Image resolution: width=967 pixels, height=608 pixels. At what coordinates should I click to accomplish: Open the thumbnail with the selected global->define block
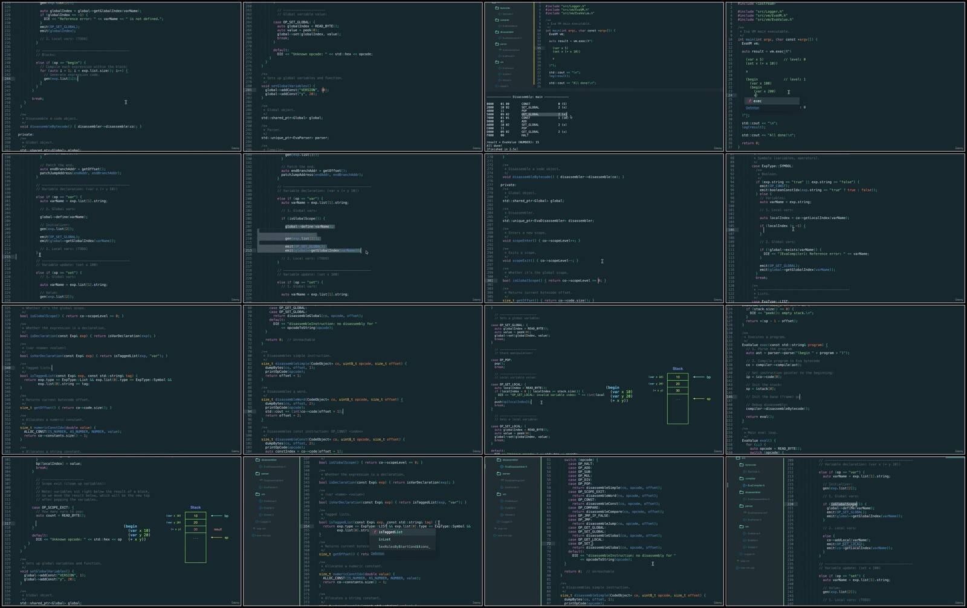coord(363,228)
